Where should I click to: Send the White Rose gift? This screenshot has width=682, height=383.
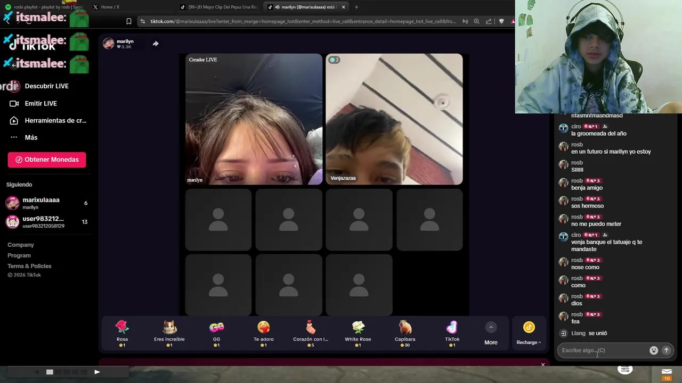click(358, 334)
